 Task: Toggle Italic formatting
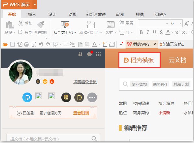[x=148, y=32]
